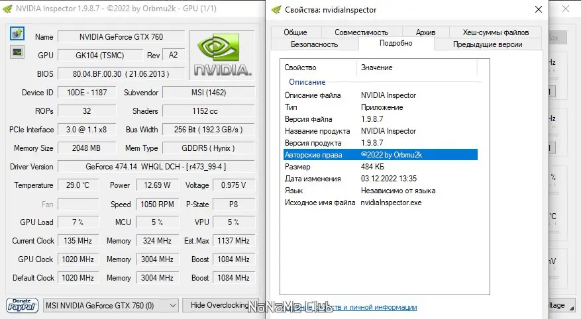Click the ROPs field showing 32
Viewport: 581px width, 319px height.
[87, 111]
